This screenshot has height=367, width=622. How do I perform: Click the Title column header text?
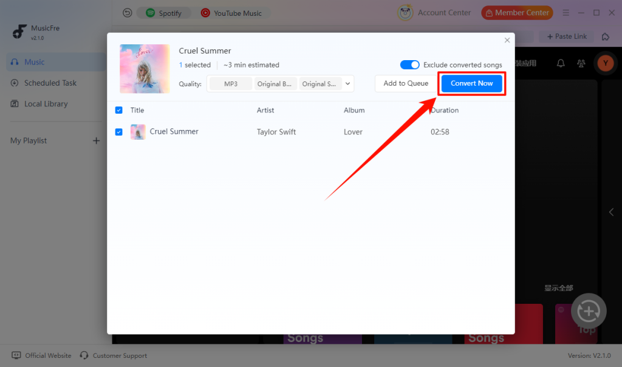click(137, 111)
